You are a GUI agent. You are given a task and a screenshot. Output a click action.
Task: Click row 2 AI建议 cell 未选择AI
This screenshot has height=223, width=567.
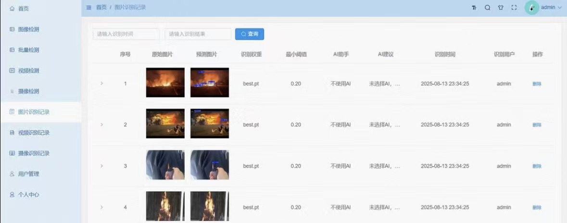click(385, 124)
